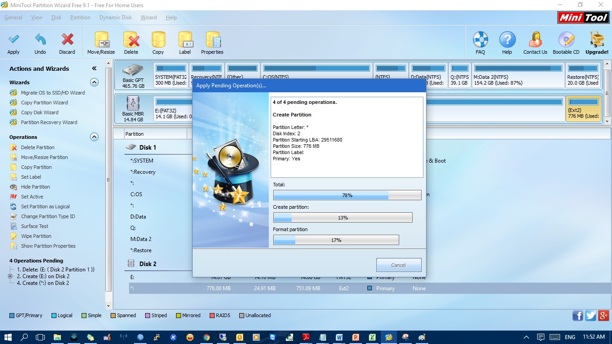Viewport: 612px width, 344px height.
Task: Select pending operation 1 Delete E:
Action: pos(56,270)
